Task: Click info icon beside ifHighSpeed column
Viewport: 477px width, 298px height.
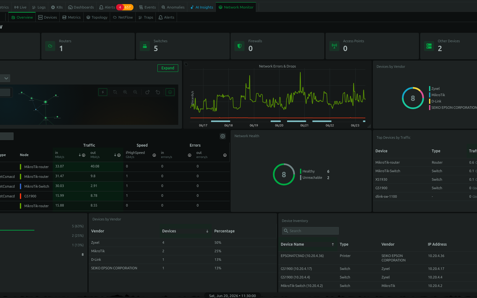Action: click(154, 155)
